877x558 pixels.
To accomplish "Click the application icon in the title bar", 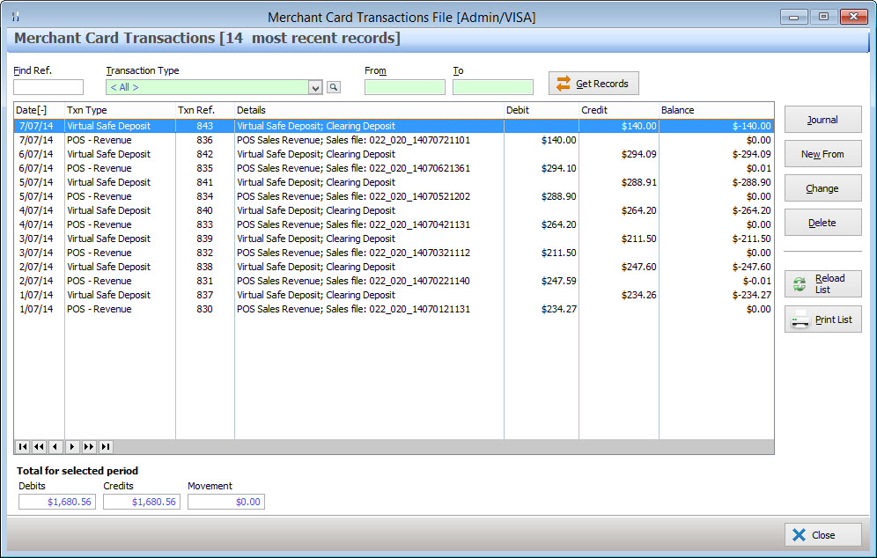I will [15, 17].
